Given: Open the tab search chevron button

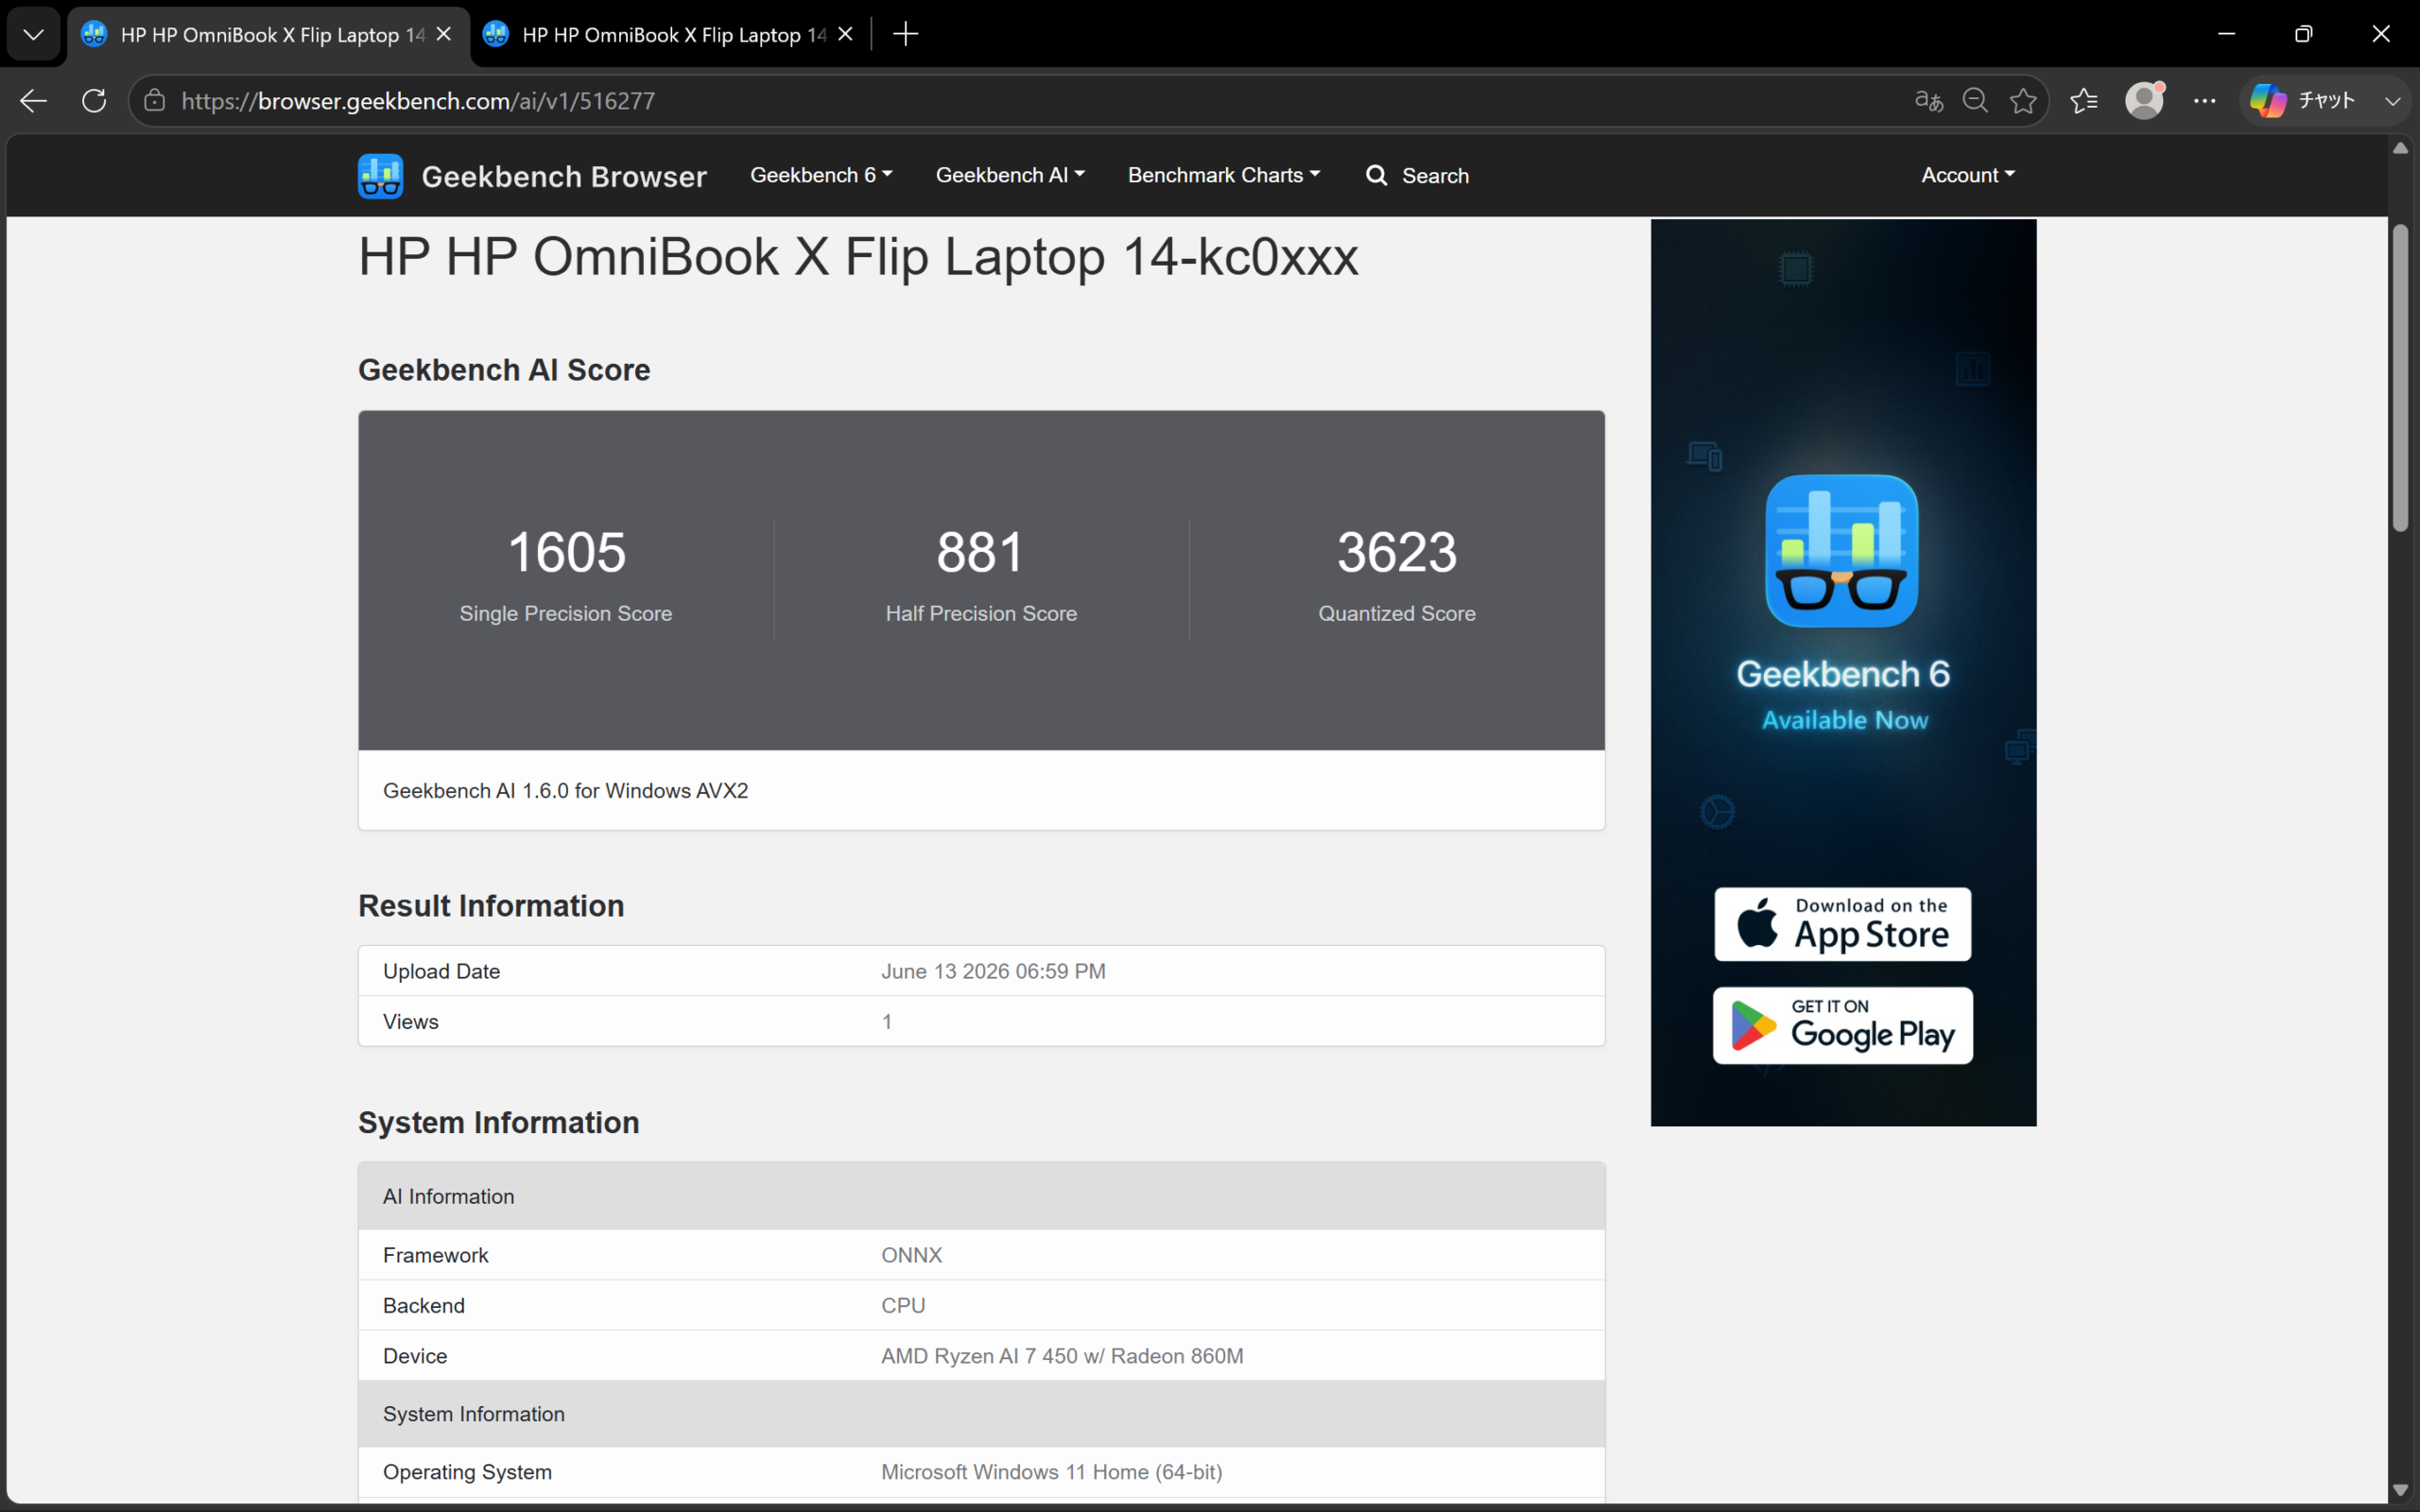Looking at the screenshot, I should tap(33, 34).
